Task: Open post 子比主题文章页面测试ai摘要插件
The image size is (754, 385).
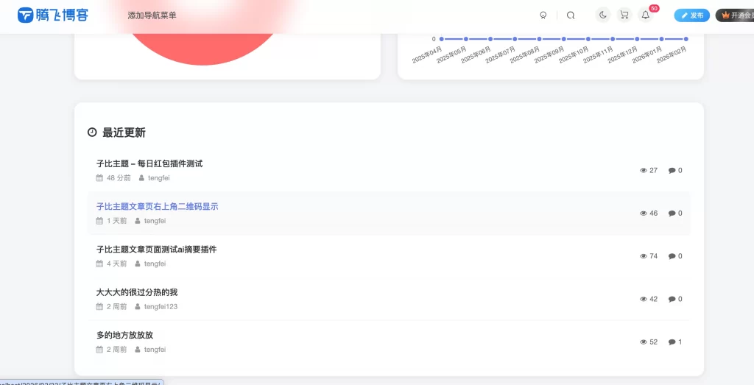Action: (156, 249)
